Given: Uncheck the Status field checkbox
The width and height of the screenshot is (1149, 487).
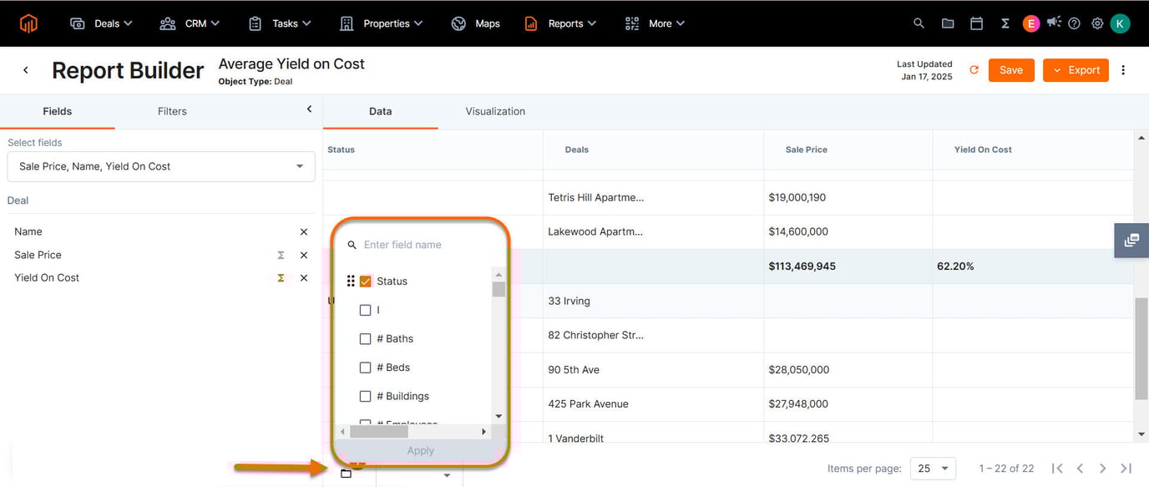Looking at the screenshot, I should point(365,281).
